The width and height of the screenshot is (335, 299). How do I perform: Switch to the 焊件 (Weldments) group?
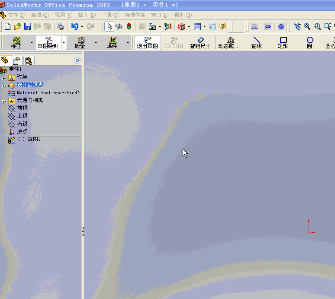pyautogui.click(x=112, y=43)
